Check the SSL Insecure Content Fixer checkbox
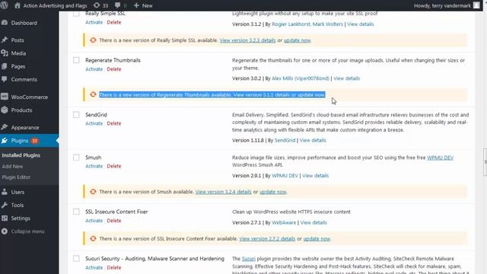Image resolution: width=487 pixels, height=274 pixels. pos(76,212)
